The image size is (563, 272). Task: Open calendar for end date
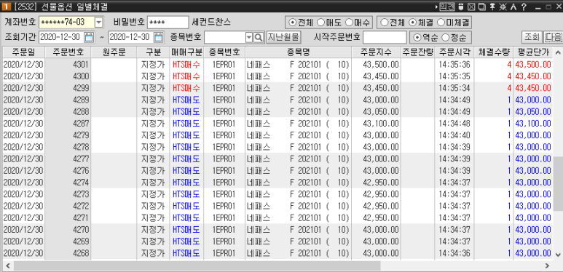tap(158, 37)
